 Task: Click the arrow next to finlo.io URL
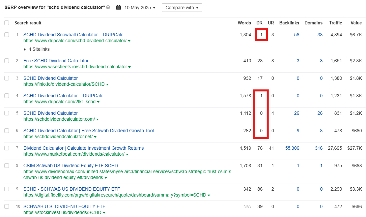(107, 84)
